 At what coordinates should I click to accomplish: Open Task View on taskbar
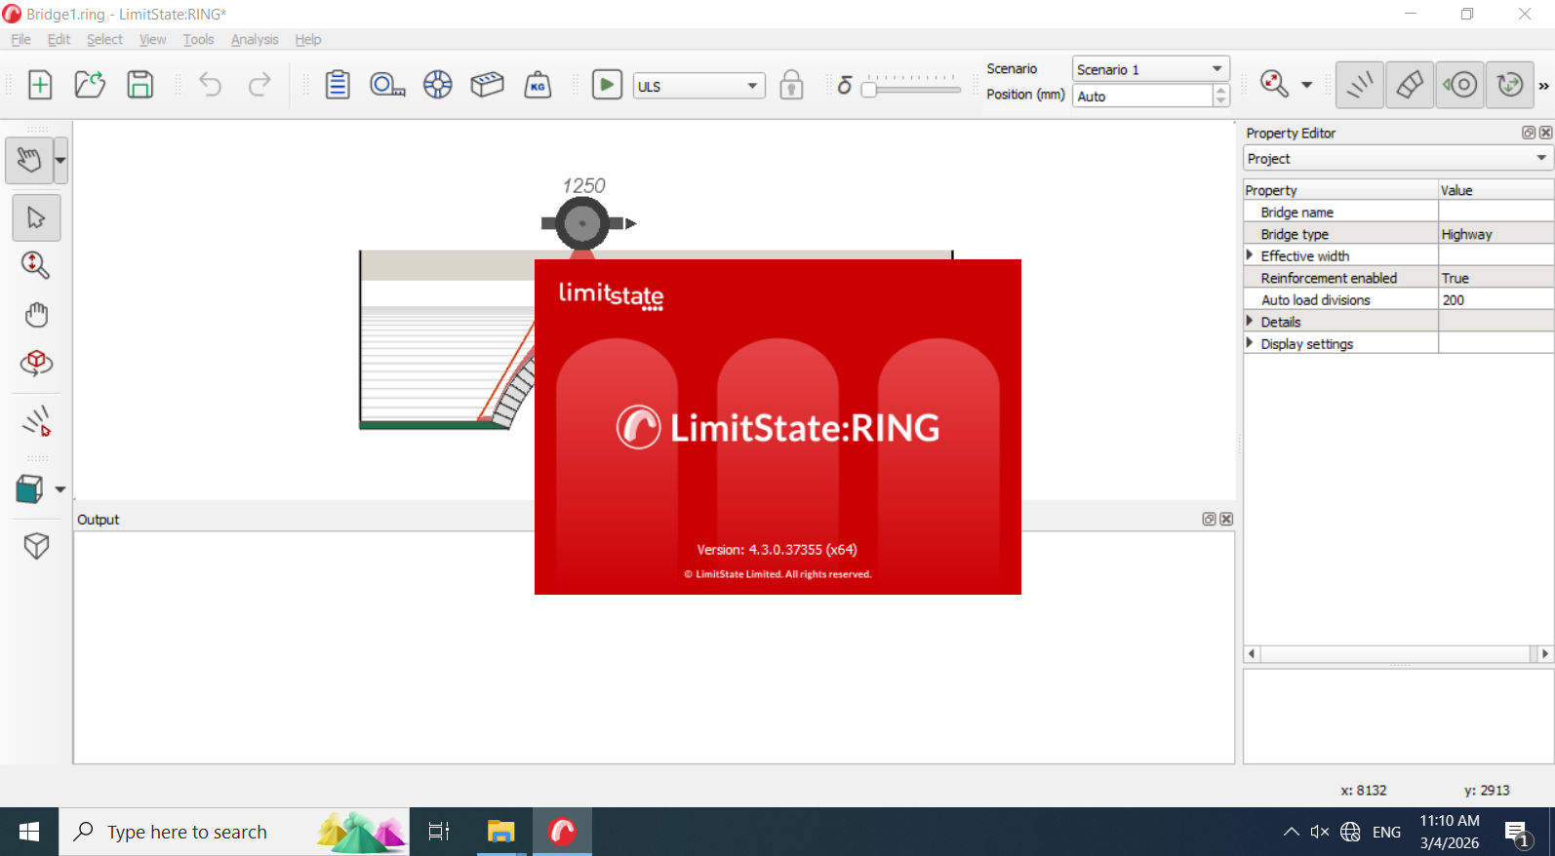coord(439,832)
